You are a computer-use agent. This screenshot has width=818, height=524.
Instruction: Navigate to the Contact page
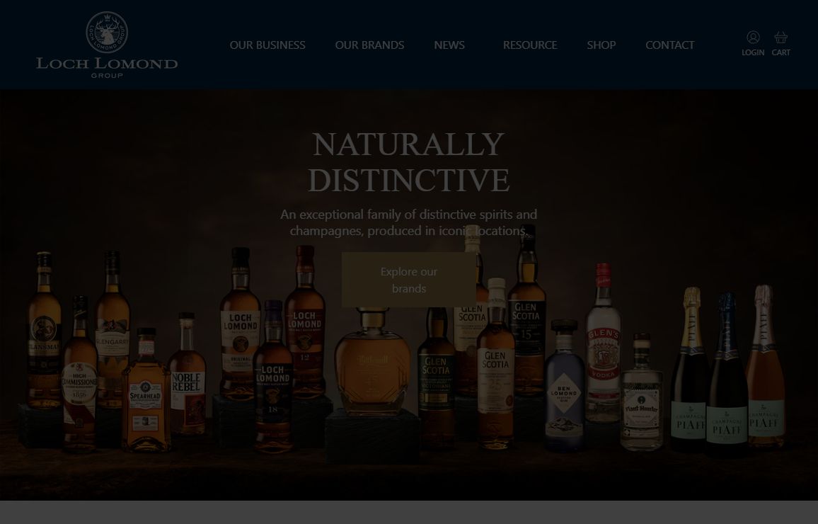670,45
